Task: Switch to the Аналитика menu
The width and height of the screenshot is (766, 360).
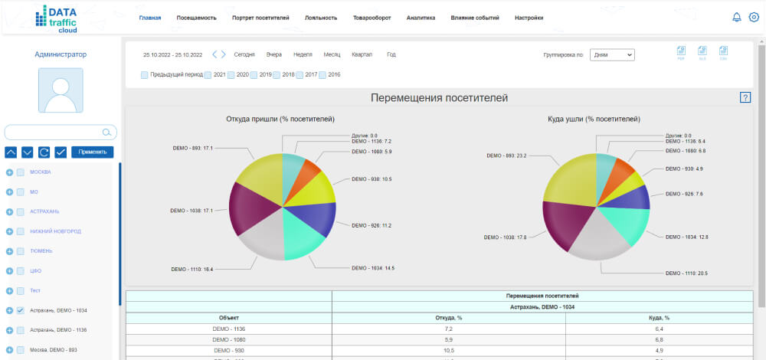Action: 421,18
